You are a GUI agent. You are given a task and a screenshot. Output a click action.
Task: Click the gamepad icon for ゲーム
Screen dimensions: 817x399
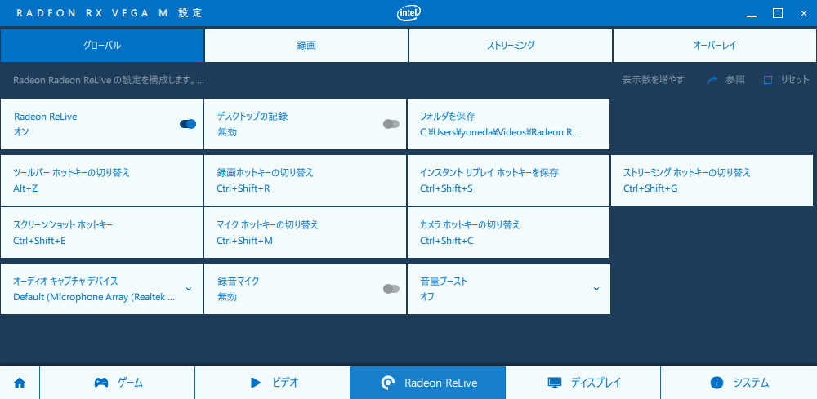coord(101,383)
